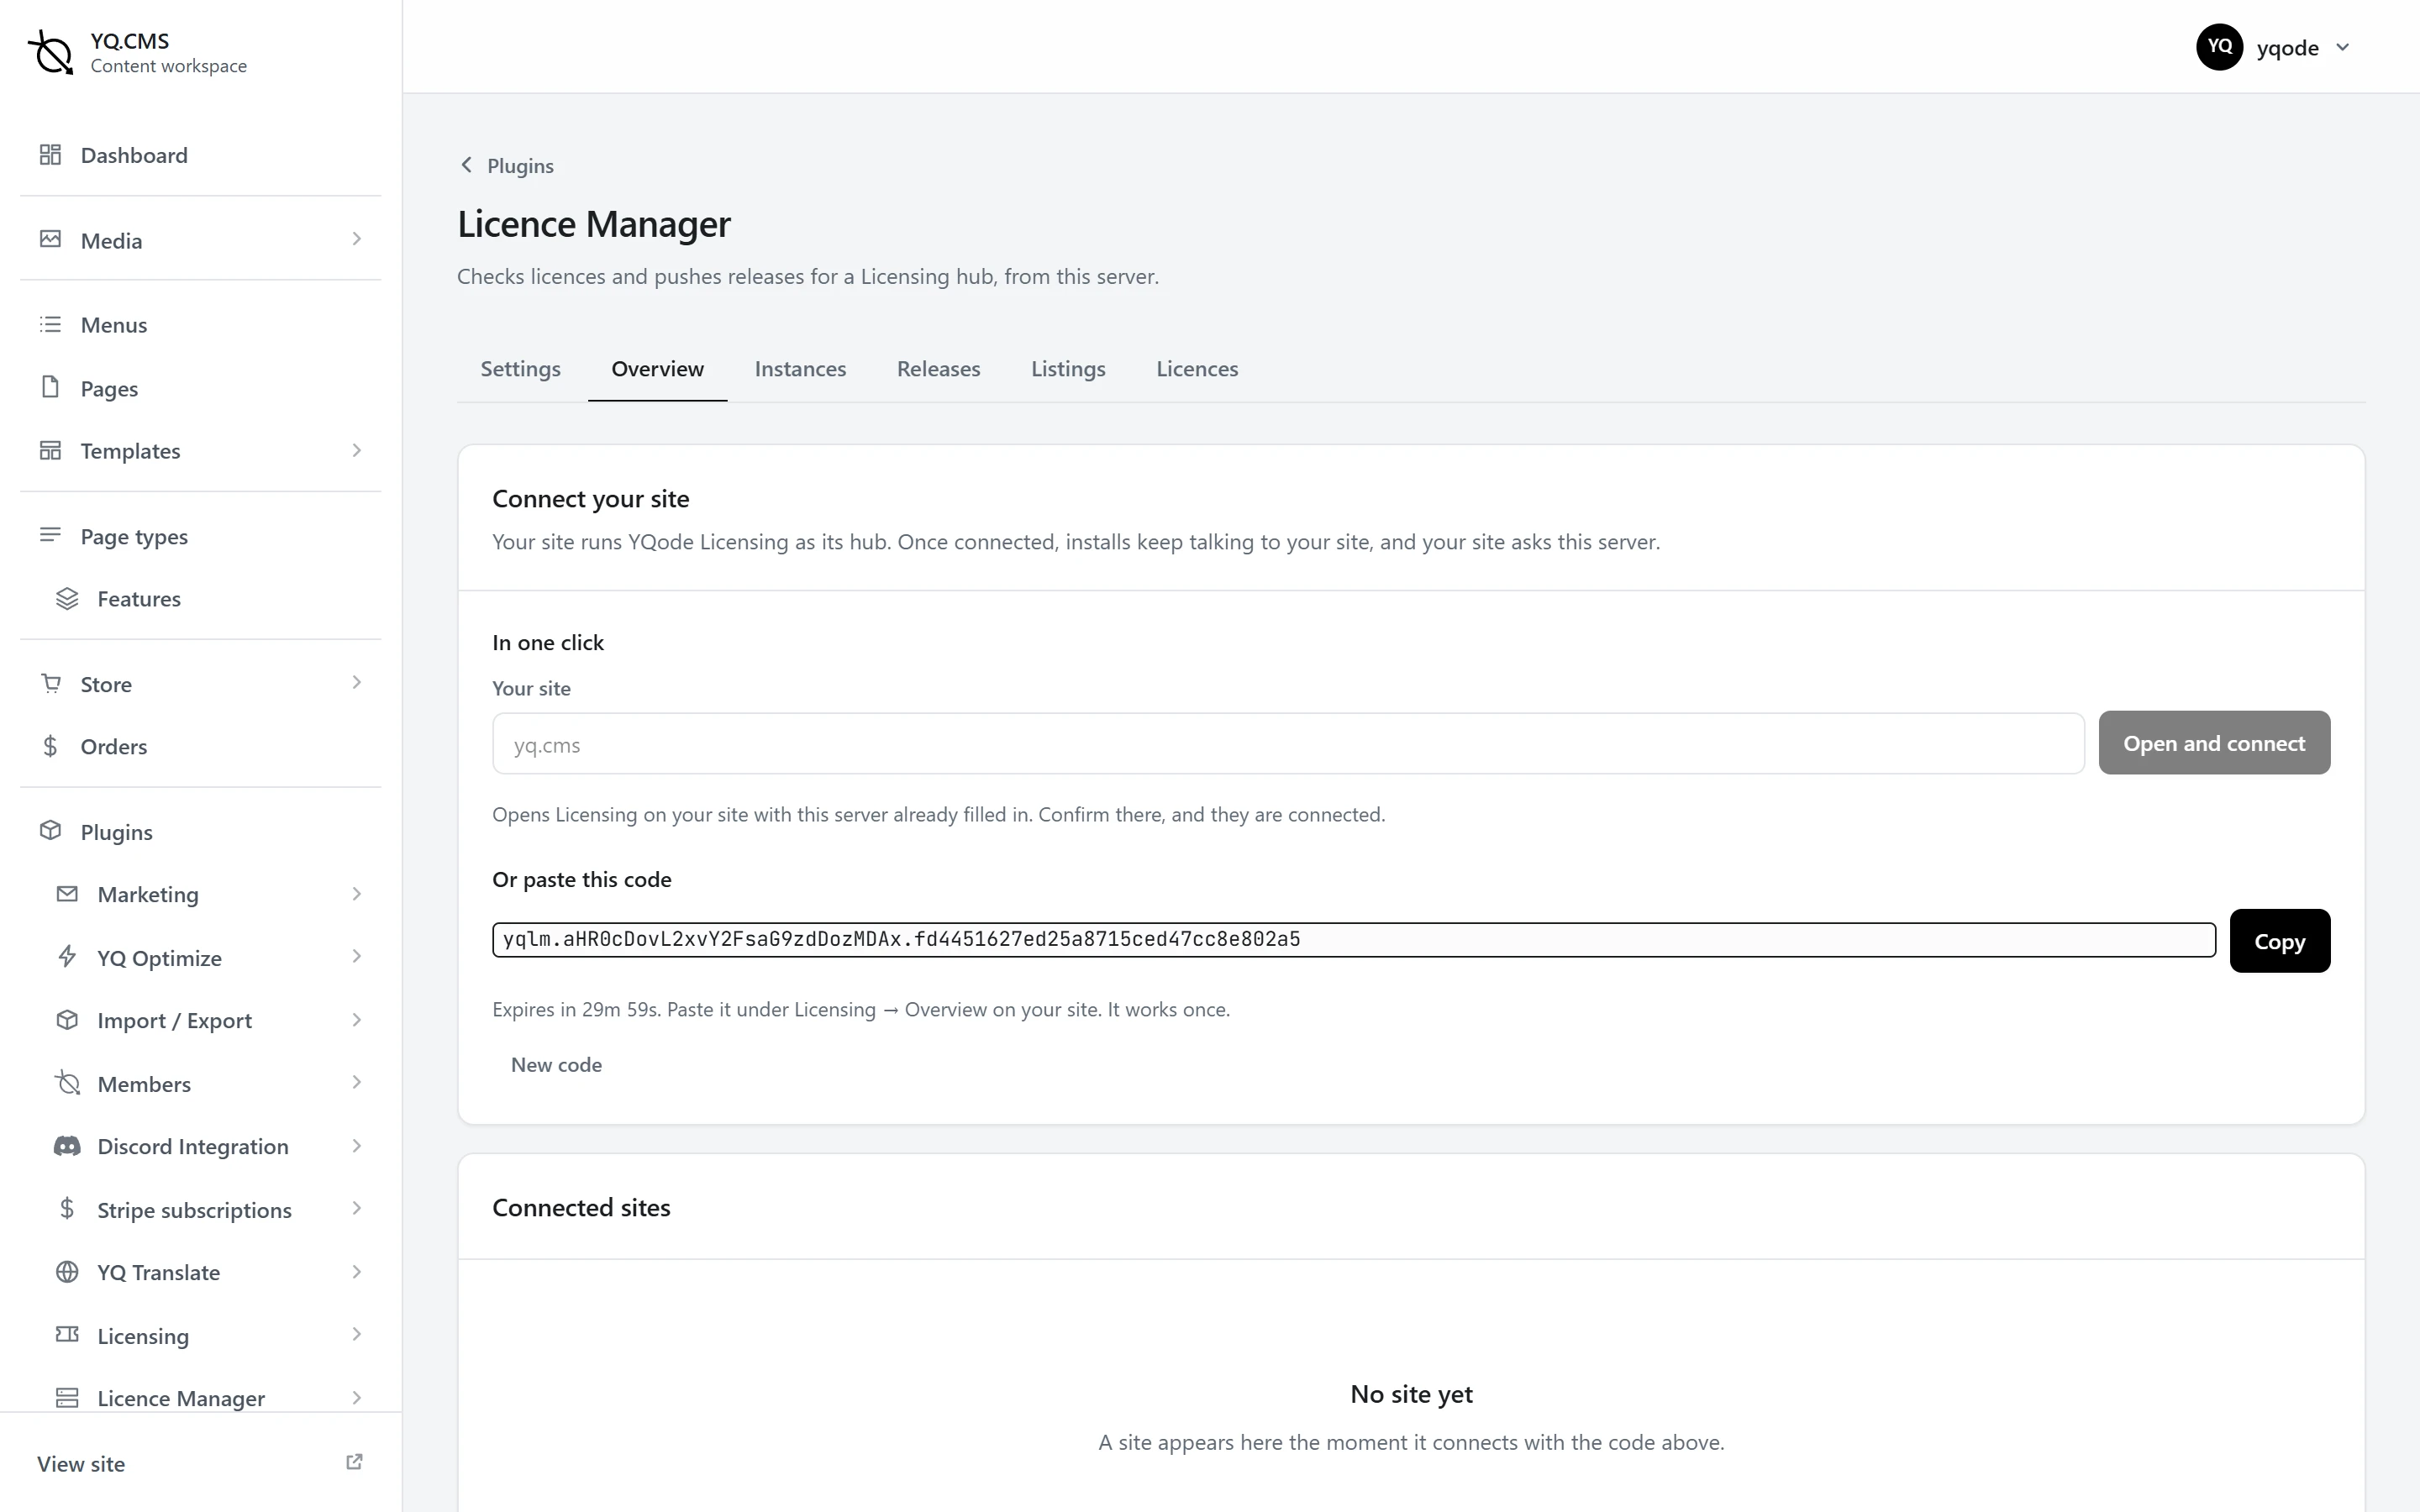Screen dimensions: 2420x1512
Task: Switch to the Settings tab
Action: click(x=520, y=369)
